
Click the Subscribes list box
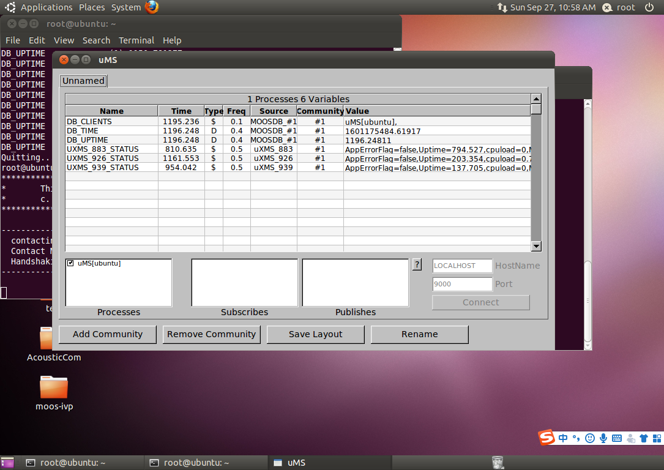(244, 282)
